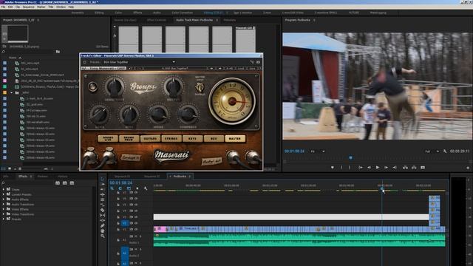Flip the Master/Group switch on the Maserati plugin
Image resolution: width=473 pixels, height=266 pixels.
(x=200, y=87)
